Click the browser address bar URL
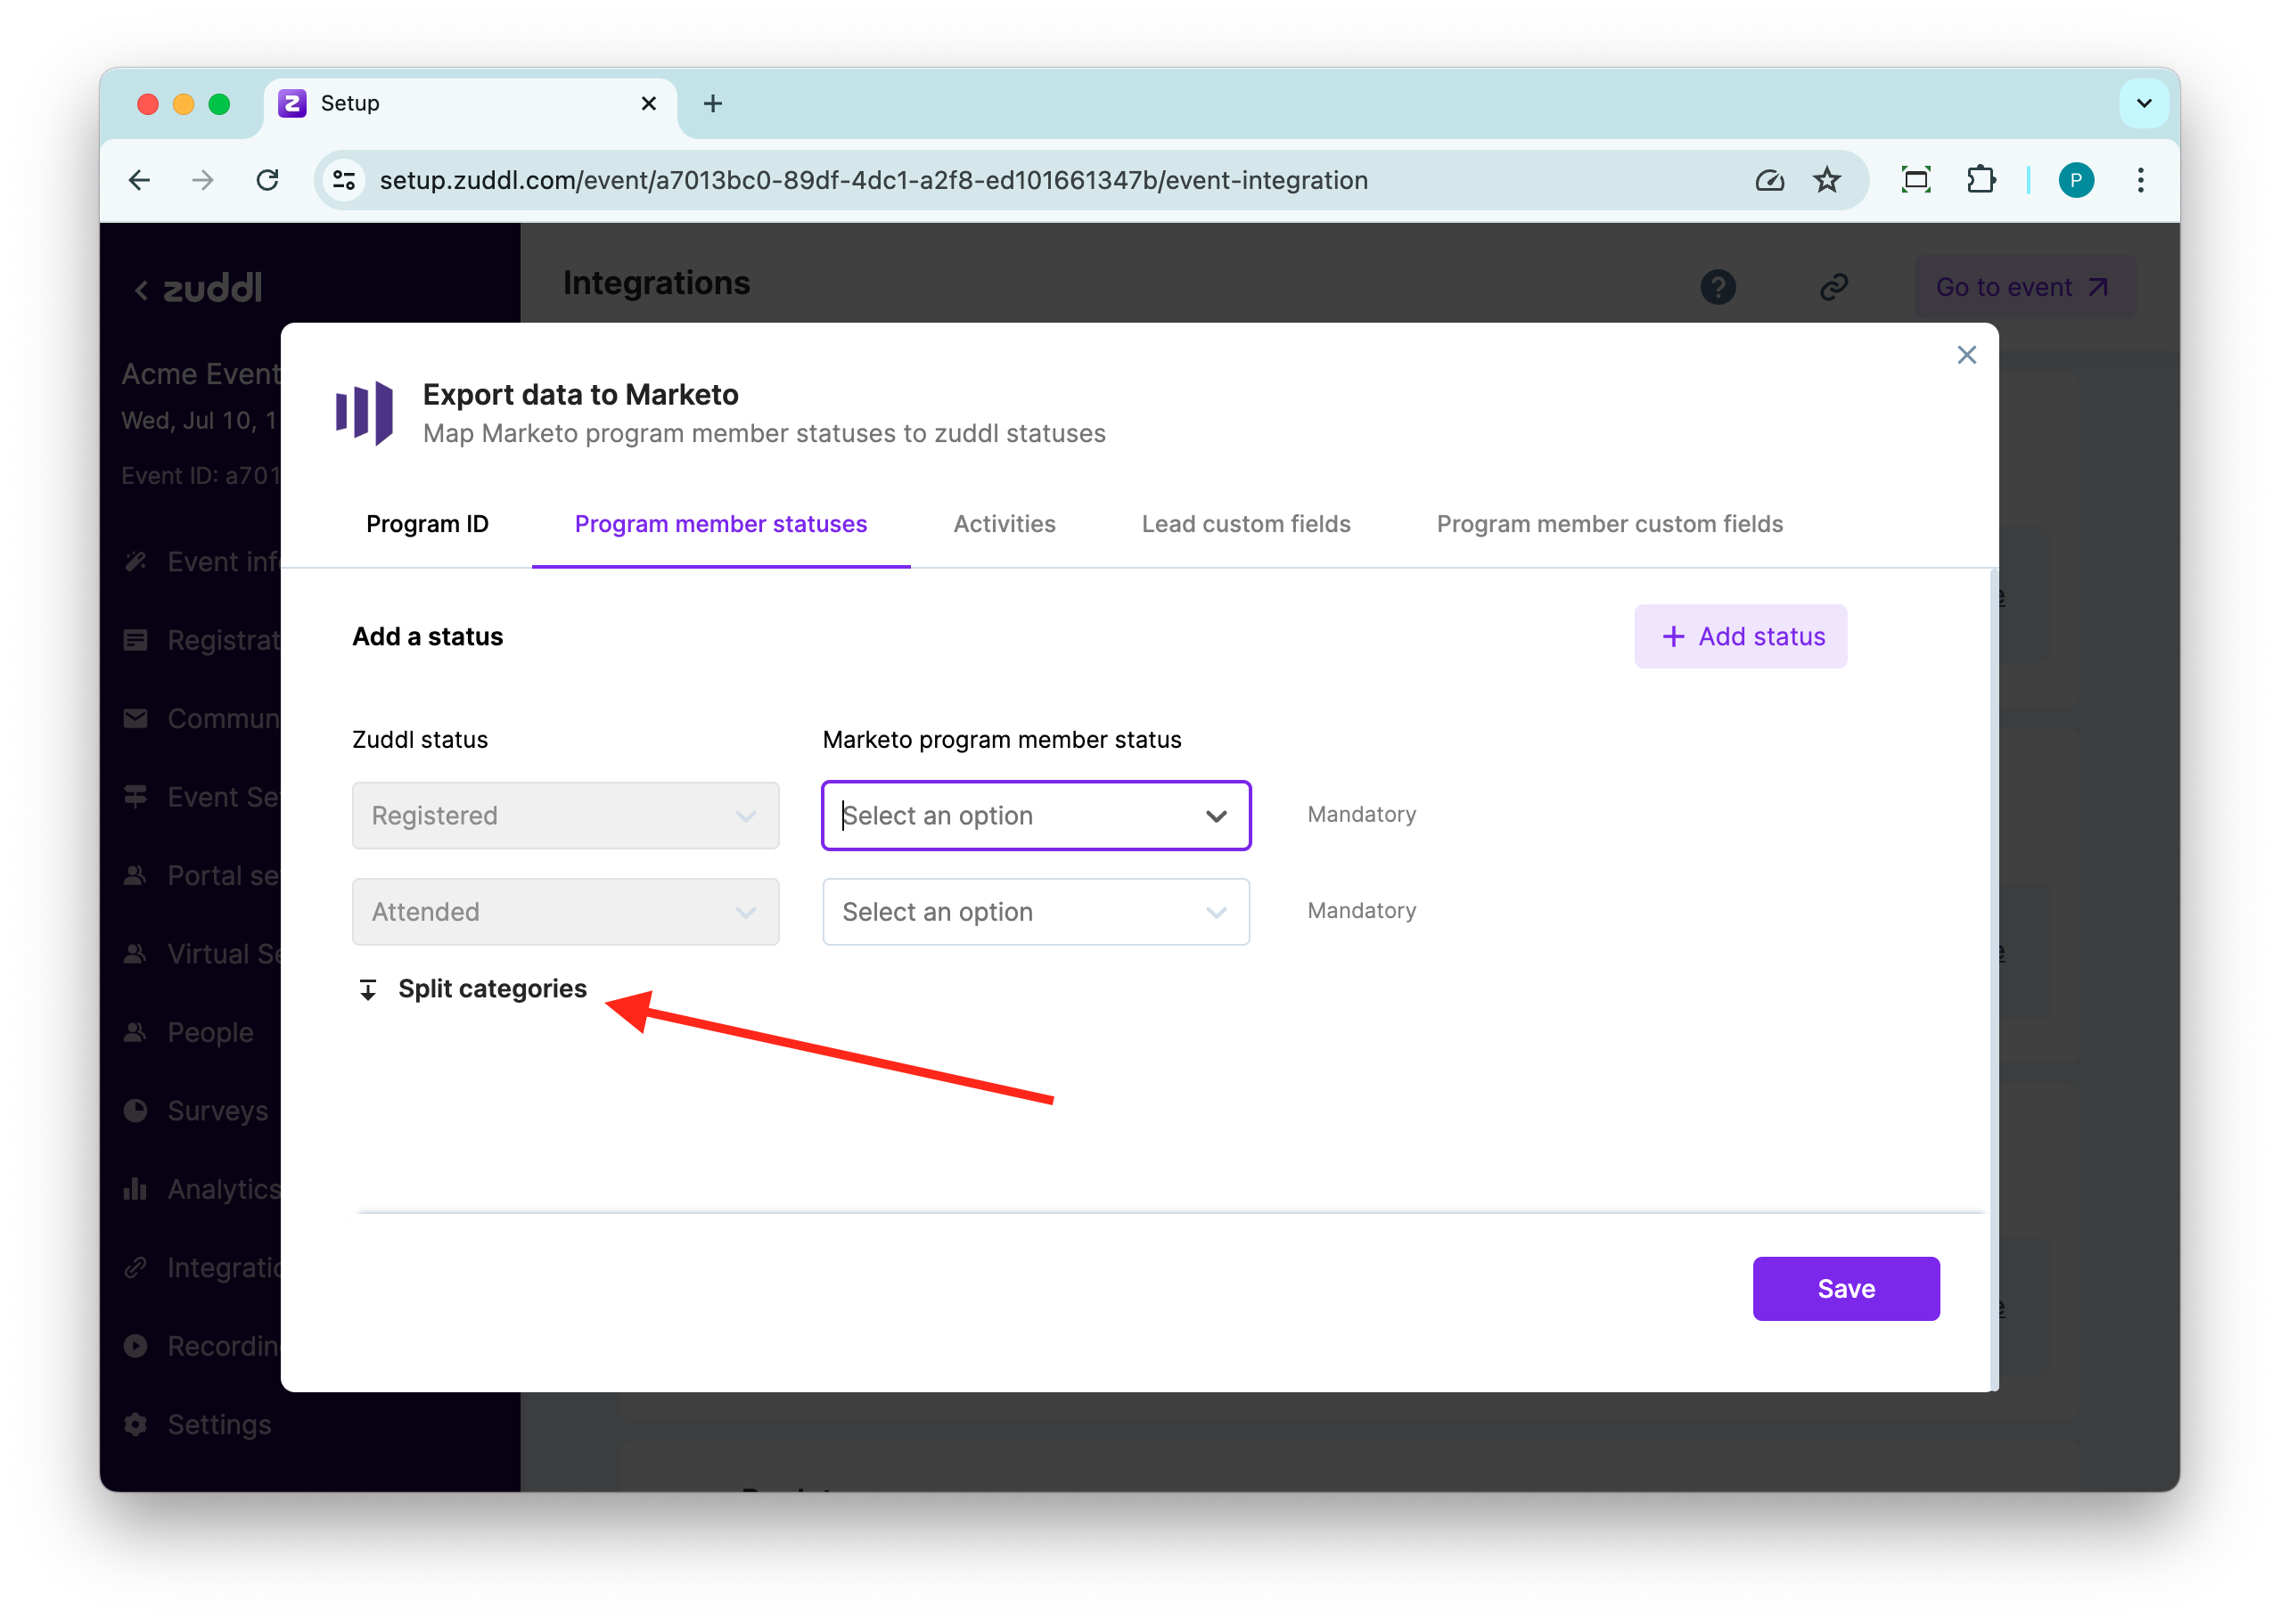The width and height of the screenshot is (2280, 1624). point(873,180)
